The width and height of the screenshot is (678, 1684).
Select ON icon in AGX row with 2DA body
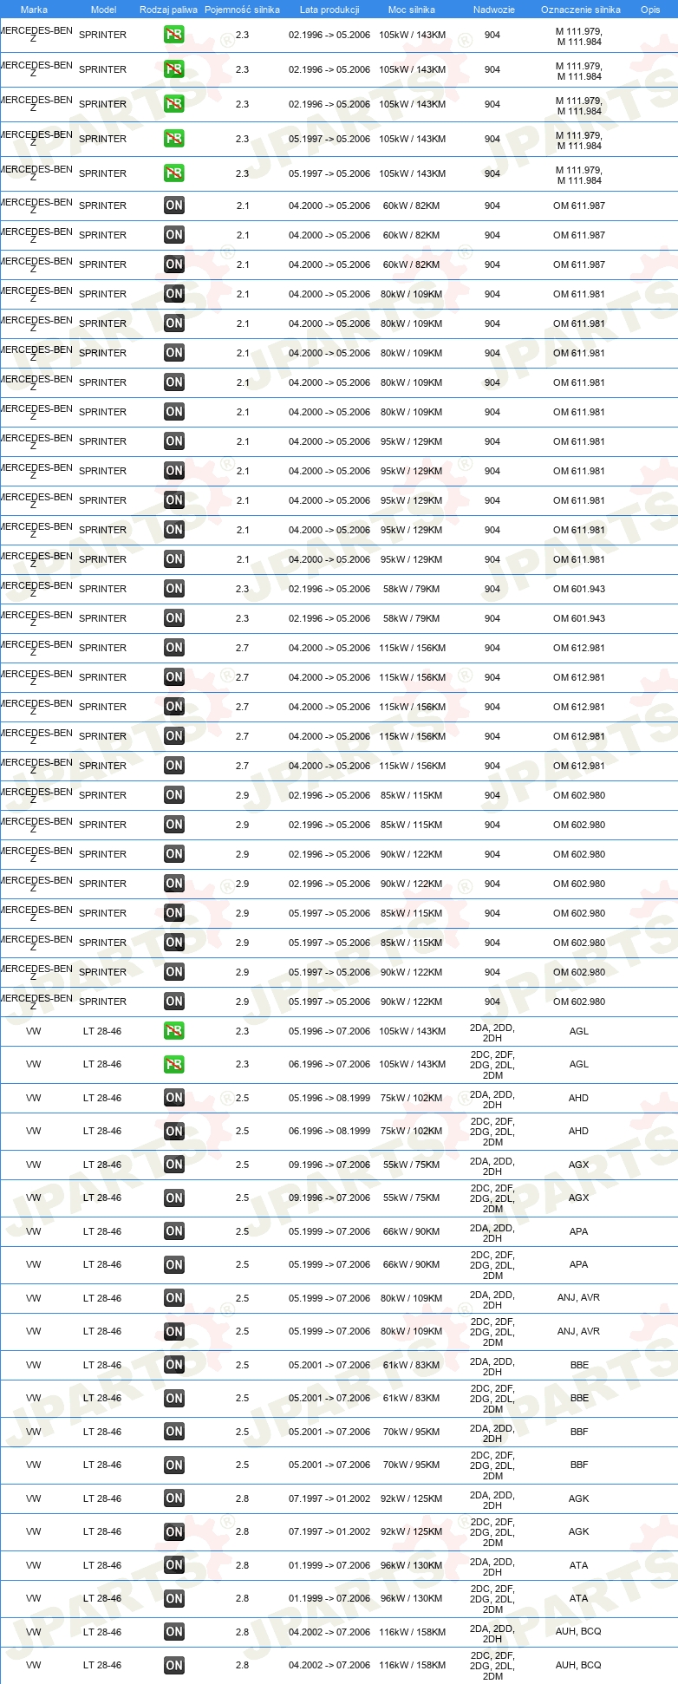point(174,1165)
